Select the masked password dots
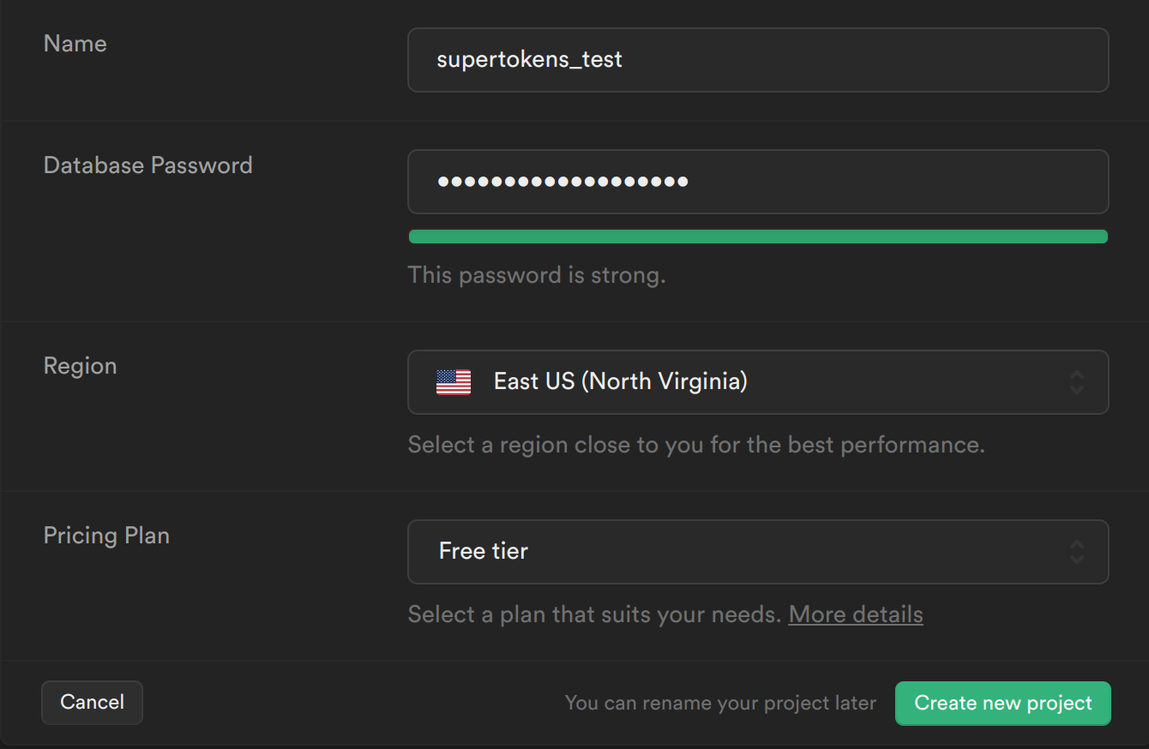 click(x=562, y=182)
